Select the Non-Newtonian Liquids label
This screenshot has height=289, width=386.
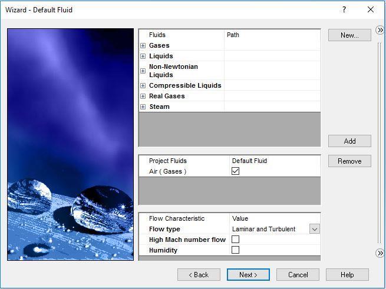coord(173,71)
